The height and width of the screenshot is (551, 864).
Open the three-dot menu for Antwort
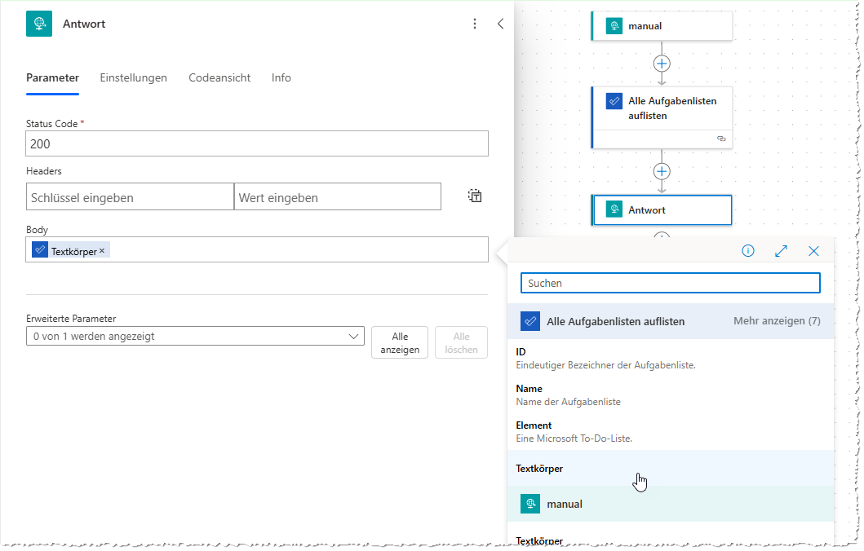click(x=475, y=24)
